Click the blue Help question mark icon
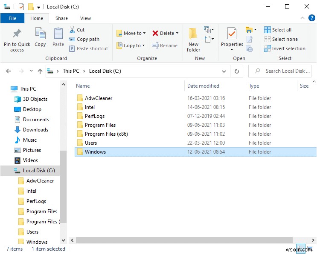This screenshot has width=317, height=254. pos(311,18)
